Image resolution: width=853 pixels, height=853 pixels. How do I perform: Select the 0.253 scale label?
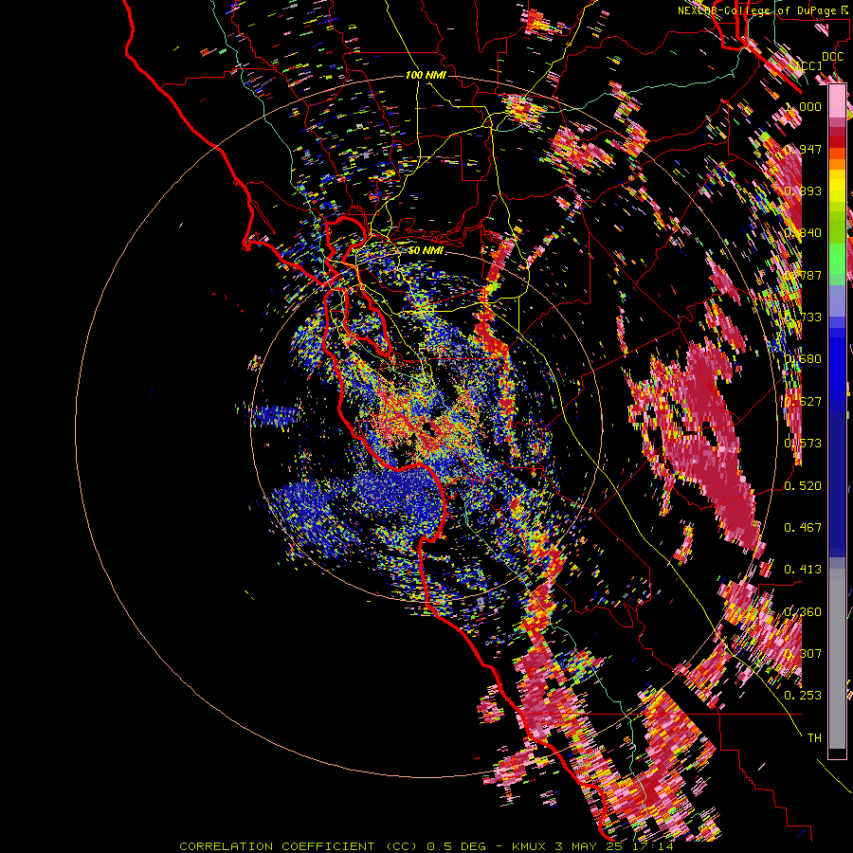[x=804, y=696]
